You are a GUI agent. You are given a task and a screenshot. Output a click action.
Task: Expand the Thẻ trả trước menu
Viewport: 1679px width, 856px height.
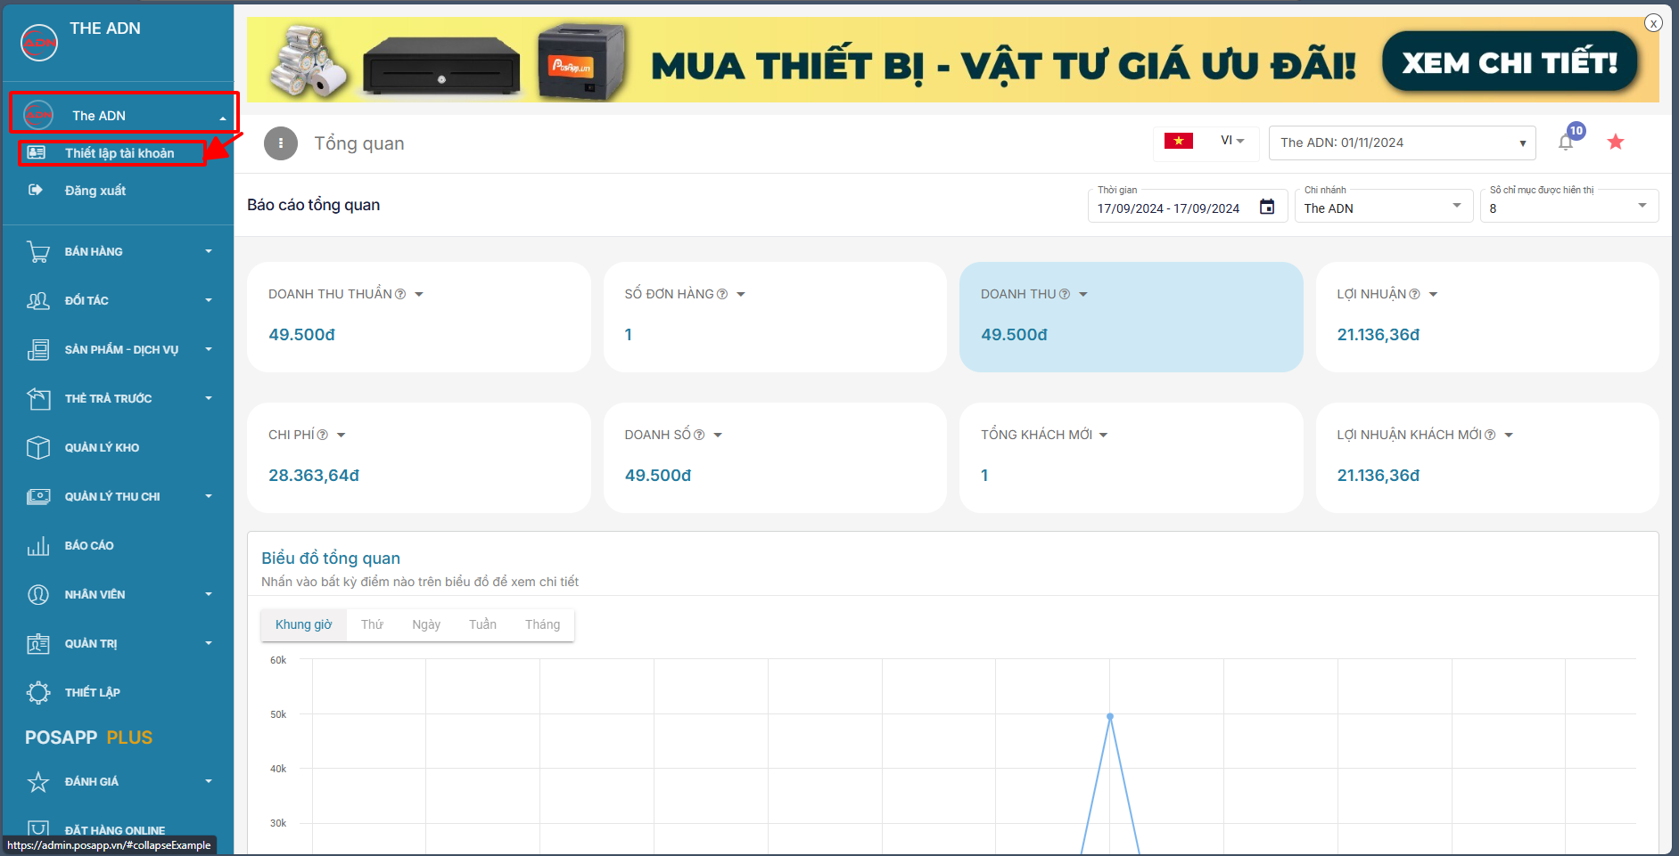pos(209,399)
